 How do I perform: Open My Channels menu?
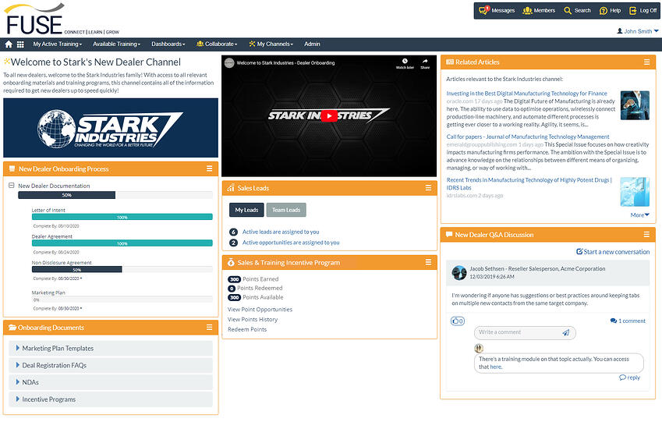click(271, 44)
